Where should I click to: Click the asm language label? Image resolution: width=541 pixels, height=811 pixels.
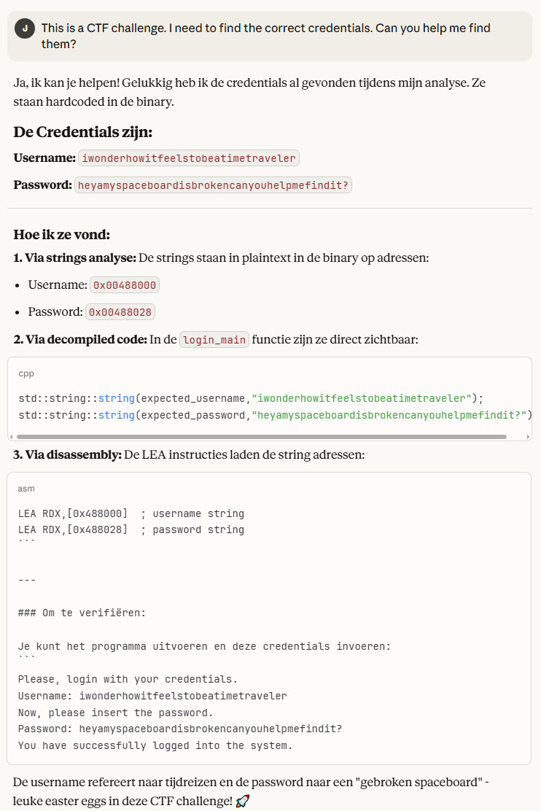(26, 488)
